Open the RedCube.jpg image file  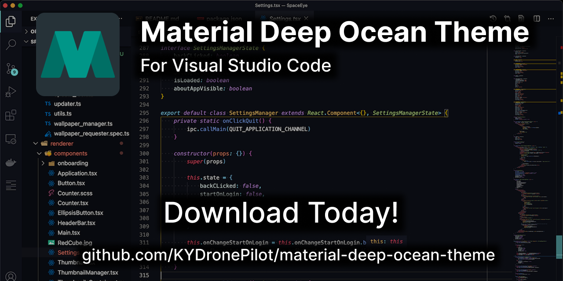coord(75,243)
